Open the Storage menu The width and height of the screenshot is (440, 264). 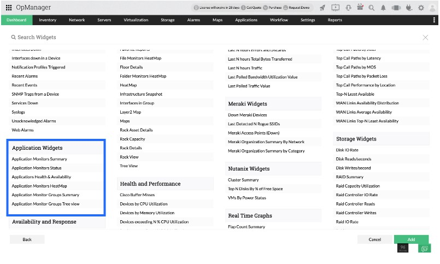tap(167, 20)
